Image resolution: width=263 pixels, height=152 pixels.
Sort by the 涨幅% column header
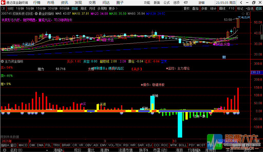[x=58, y=150]
